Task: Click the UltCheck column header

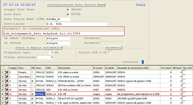Action: (x=177, y=68)
